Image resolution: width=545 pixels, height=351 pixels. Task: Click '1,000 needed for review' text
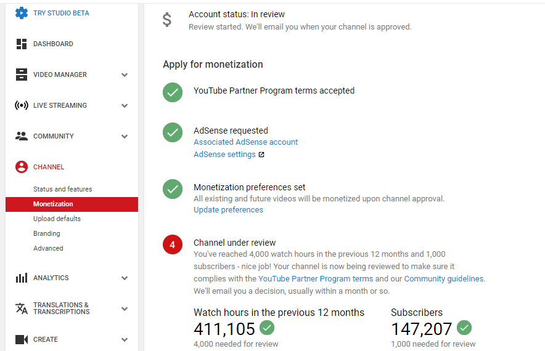(433, 344)
